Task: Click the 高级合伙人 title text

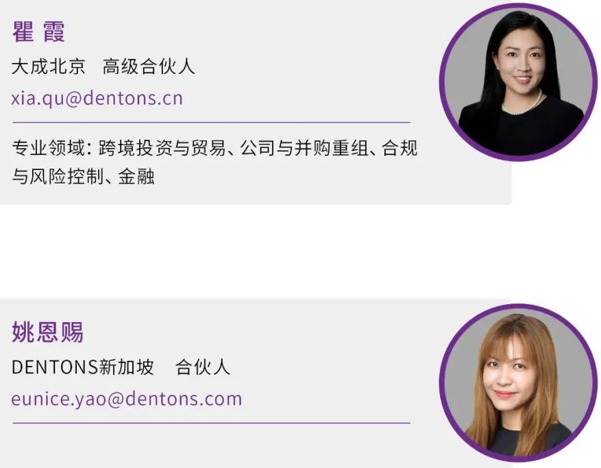Action: click(x=149, y=66)
